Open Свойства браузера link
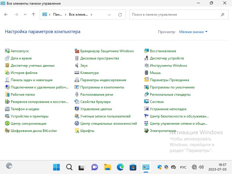Screen dimensions: 232x174 click(95, 102)
